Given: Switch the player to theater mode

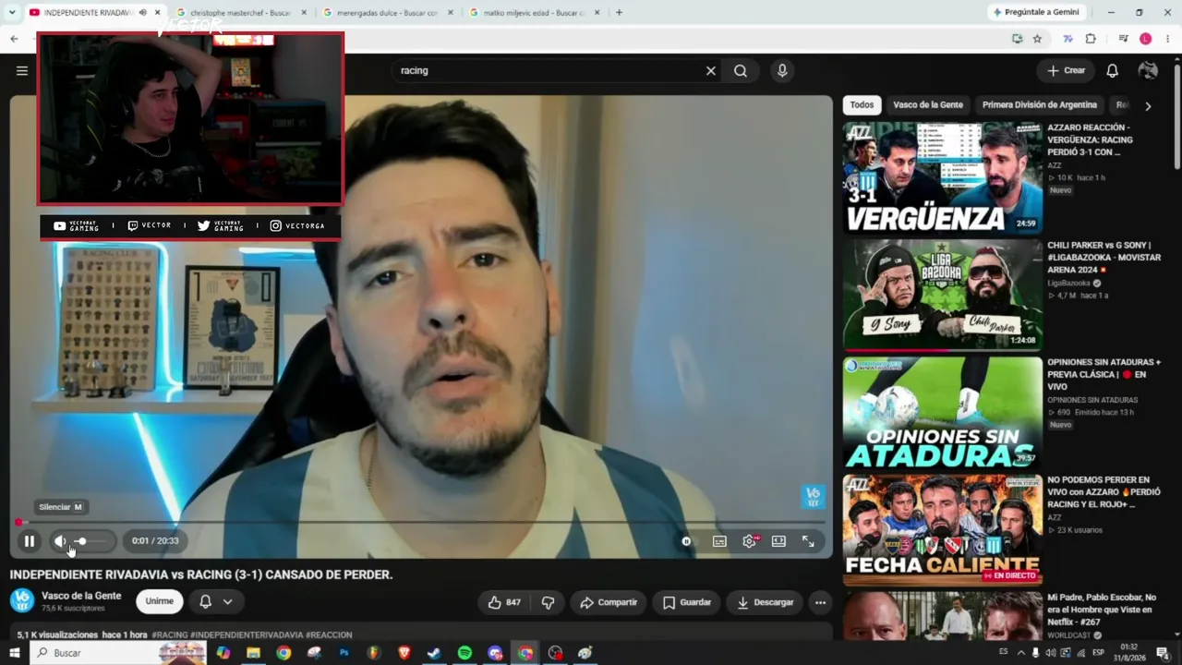Looking at the screenshot, I should (x=778, y=541).
